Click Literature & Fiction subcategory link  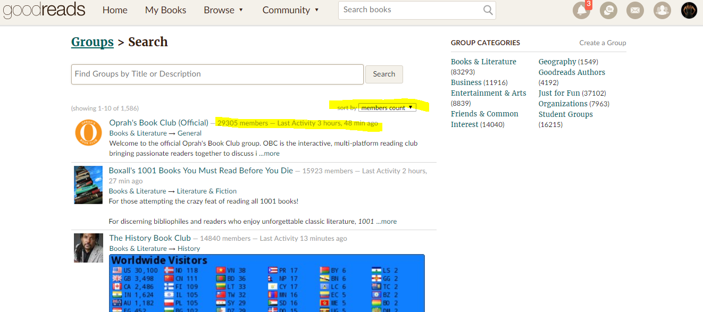tap(207, 191)
